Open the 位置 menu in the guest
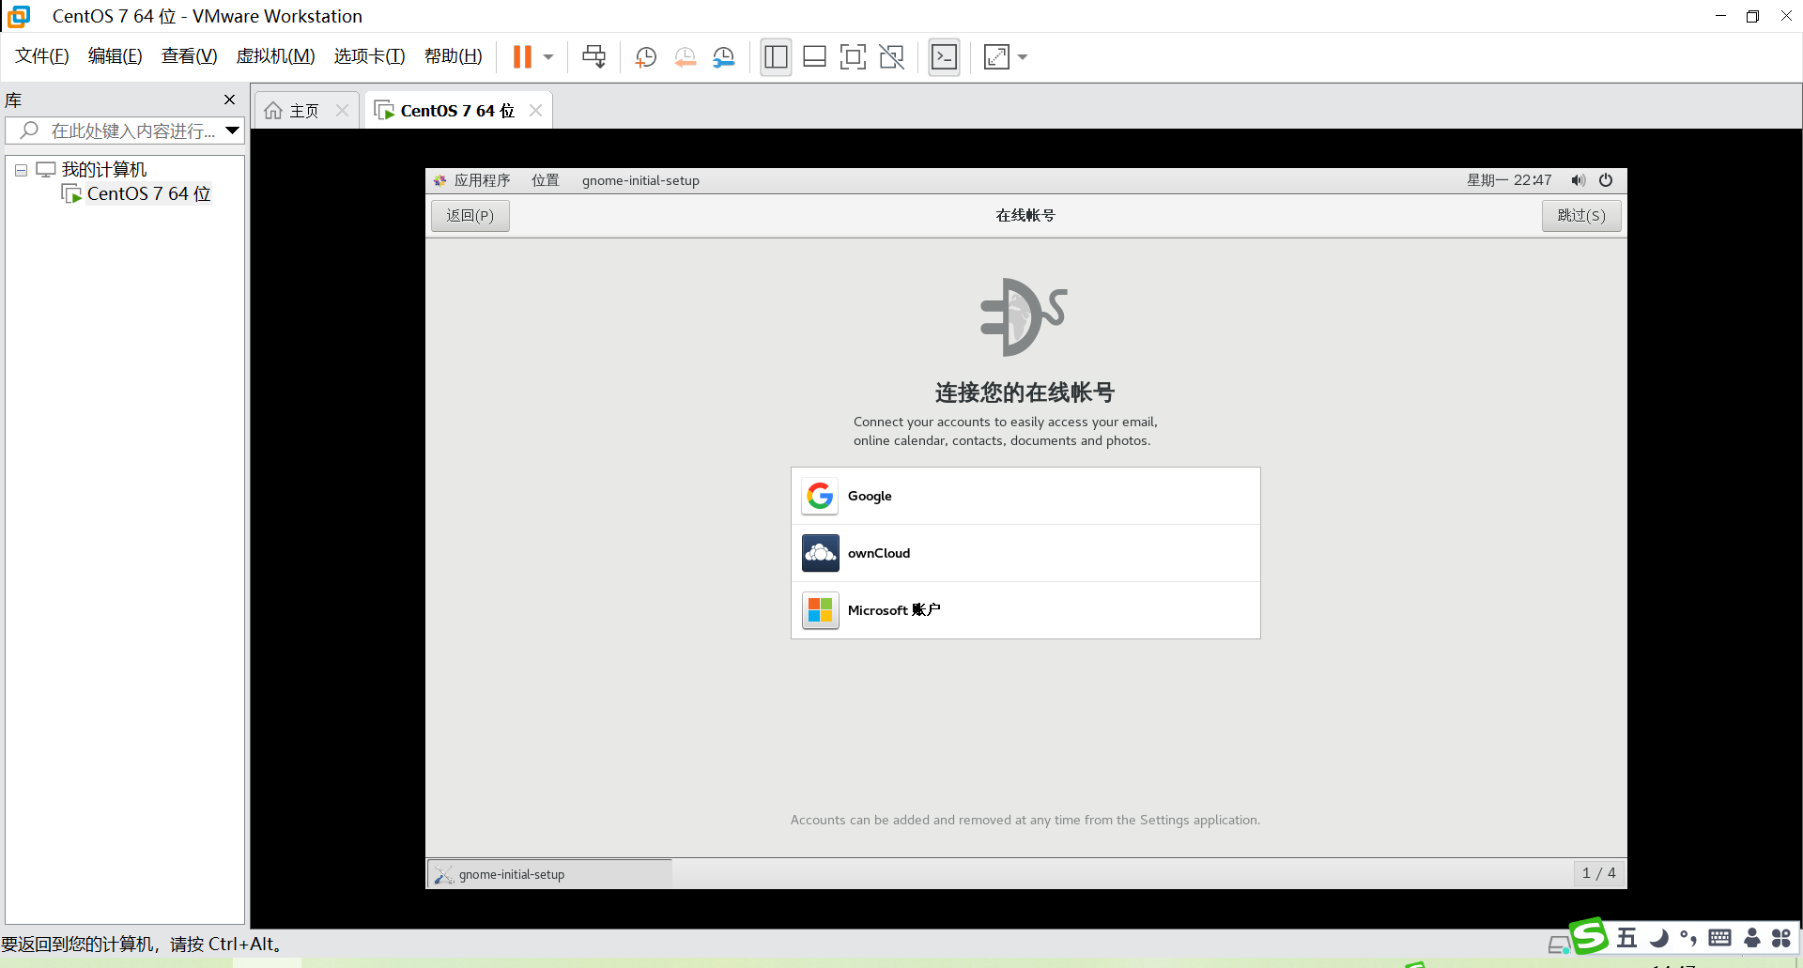 click(546, 180)
